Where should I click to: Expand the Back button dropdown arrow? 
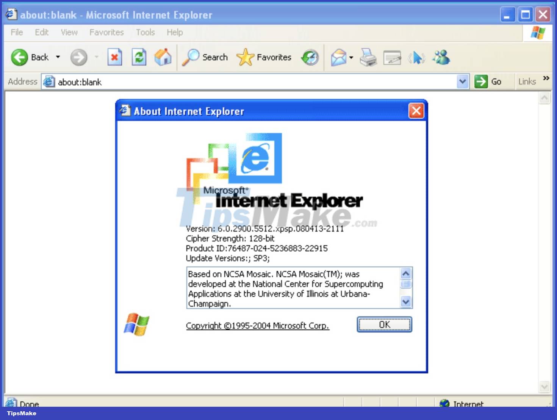[x=58, y=57]
